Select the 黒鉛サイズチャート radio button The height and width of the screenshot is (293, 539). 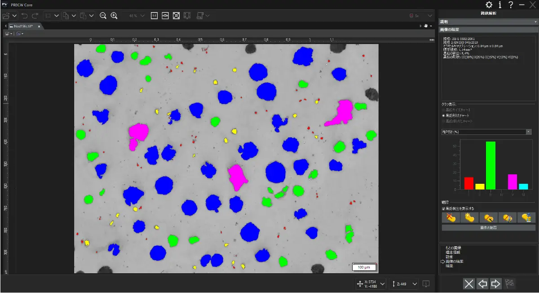click(x=442, y=109)
